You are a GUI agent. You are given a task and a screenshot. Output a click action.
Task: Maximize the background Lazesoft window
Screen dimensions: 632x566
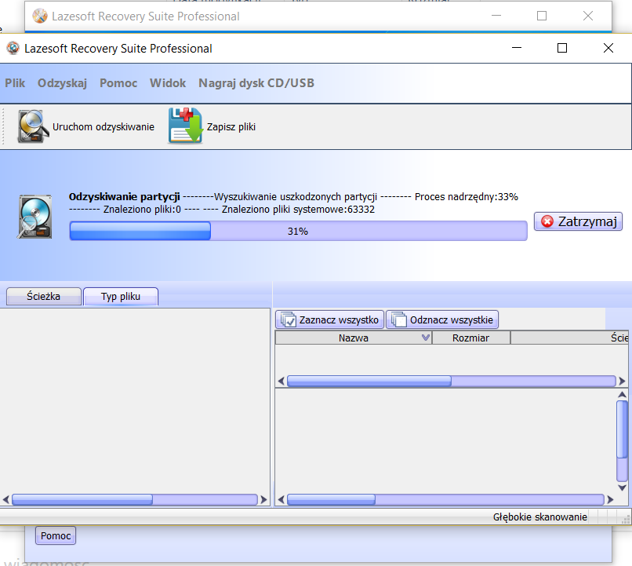(x=542, y=16)
